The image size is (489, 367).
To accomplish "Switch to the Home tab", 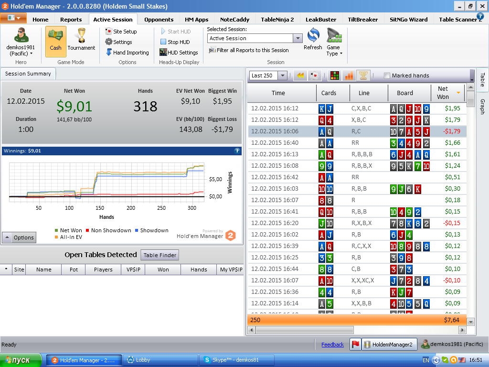I will point(41,19).
